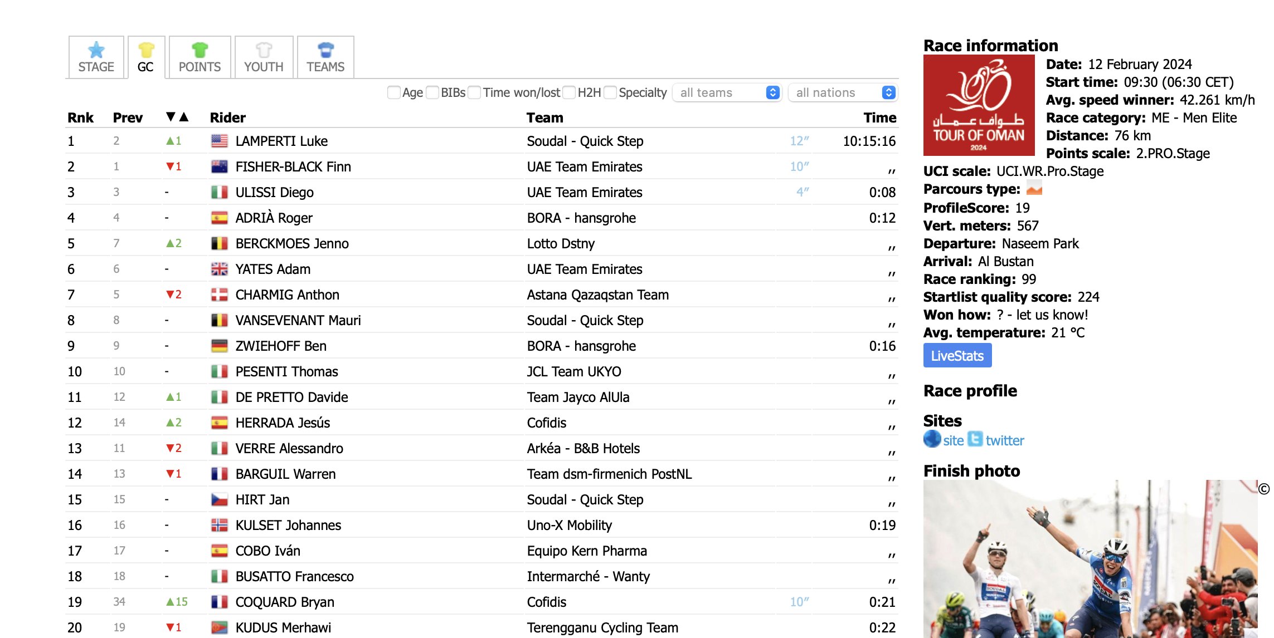This screenshot has height=638, width=1274.
Task: Click the copyright symbol by finish photo
Action: (1264, 489)
